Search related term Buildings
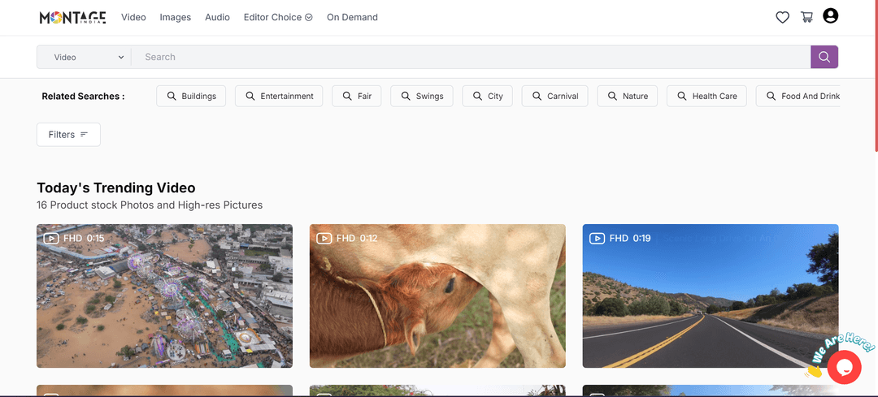Viewport: 878px width, 397px height. pyautogui.click(x=191, y=96)
